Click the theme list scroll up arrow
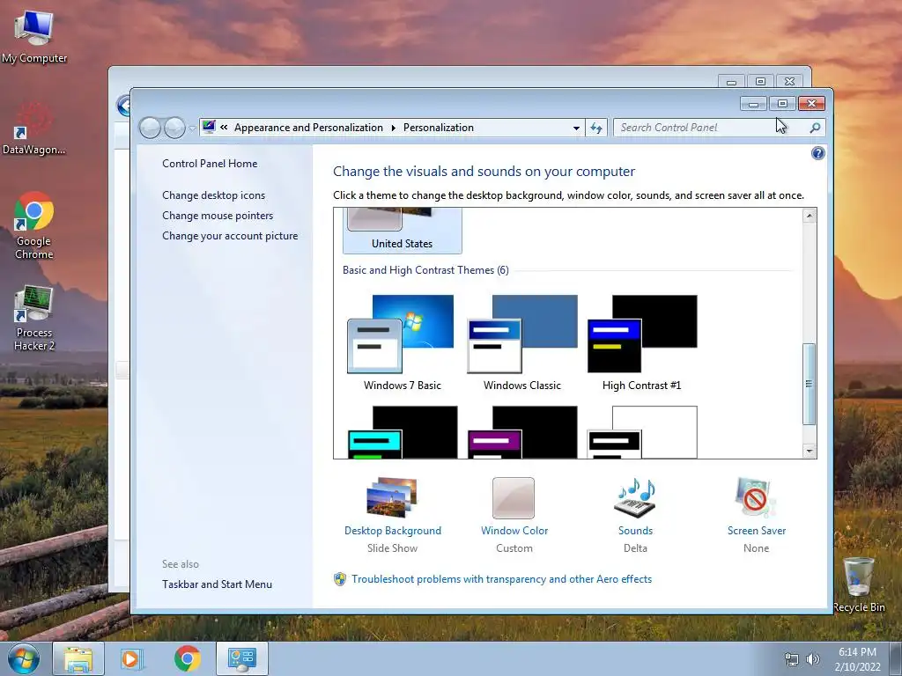 [x=810, y=217]
